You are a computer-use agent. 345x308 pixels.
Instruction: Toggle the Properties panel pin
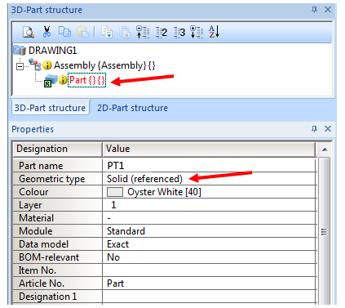click(x=314, y=129)
